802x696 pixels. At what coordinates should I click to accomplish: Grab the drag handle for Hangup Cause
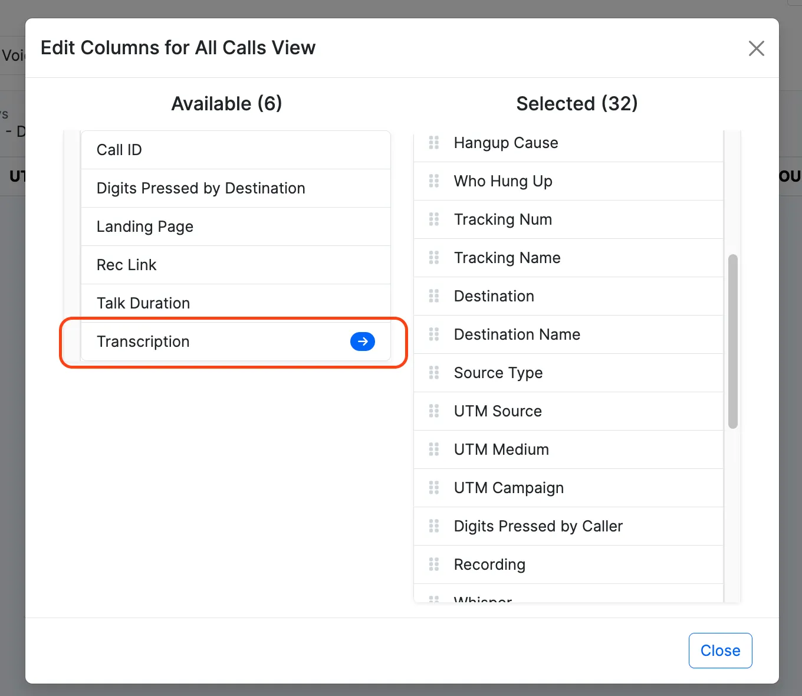(x=434, y=143)
